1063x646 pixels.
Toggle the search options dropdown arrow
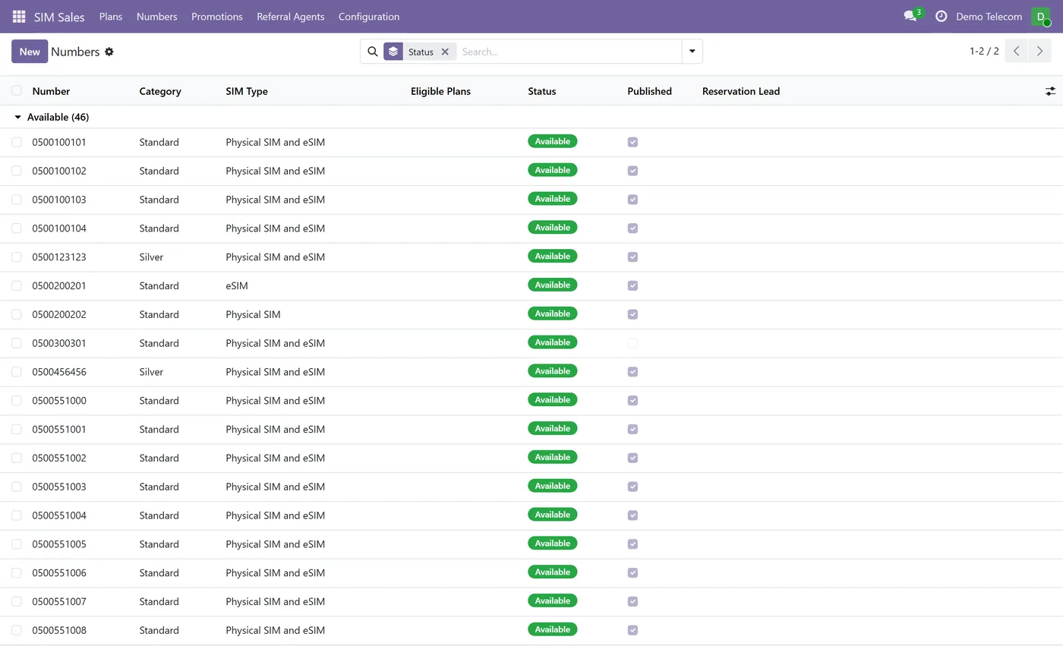[692, 52]
